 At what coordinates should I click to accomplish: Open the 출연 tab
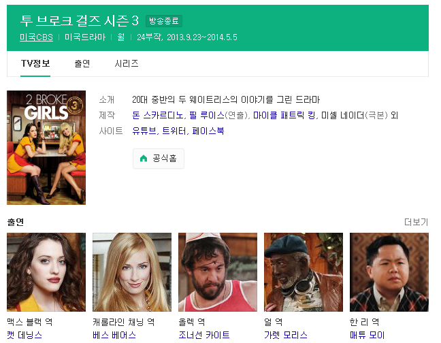coord(82,63)
